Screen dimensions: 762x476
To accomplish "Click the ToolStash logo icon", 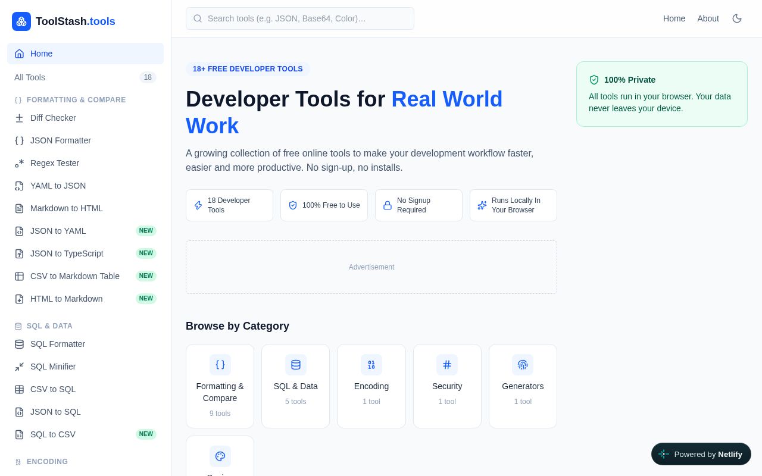I will tap(21, 21).
